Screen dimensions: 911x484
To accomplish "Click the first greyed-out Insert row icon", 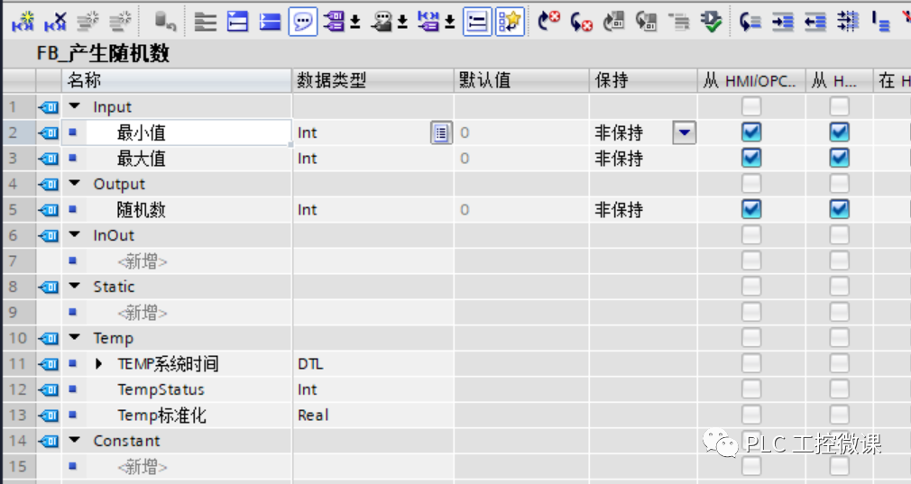I will coord(87,22).
